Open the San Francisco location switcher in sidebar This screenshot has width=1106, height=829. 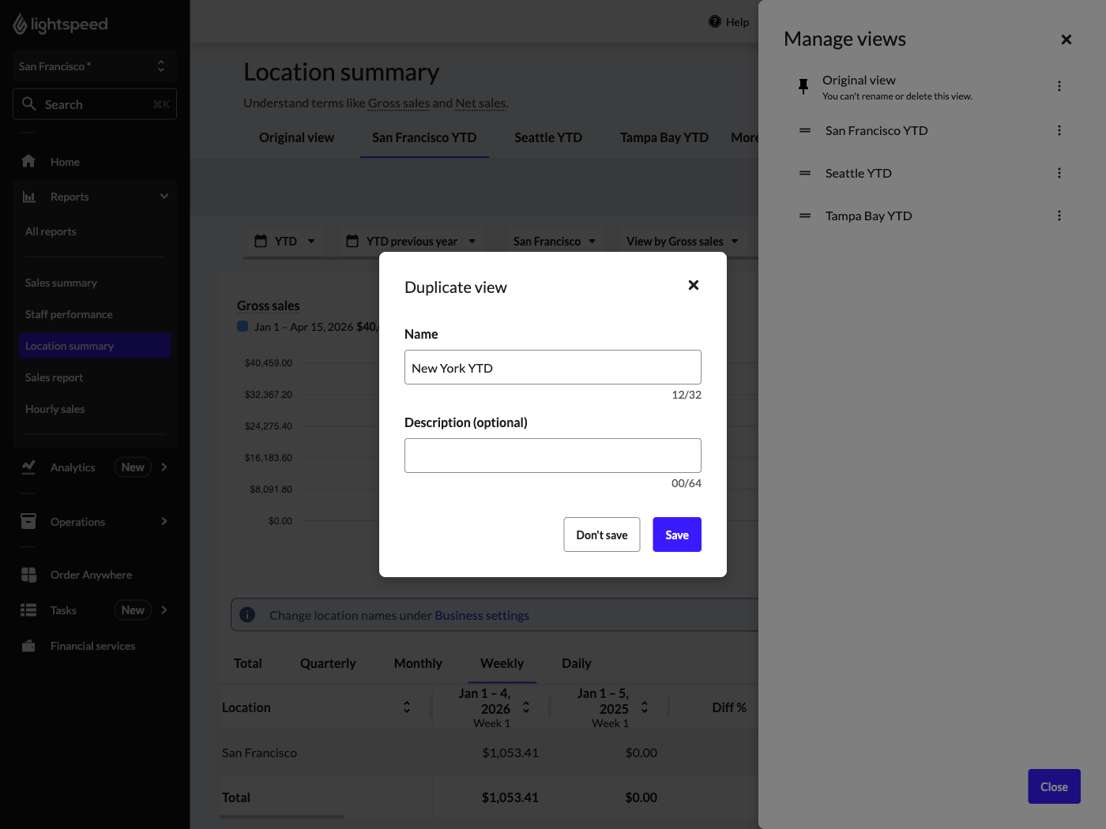pyautogui.click(x=94, y=66)
